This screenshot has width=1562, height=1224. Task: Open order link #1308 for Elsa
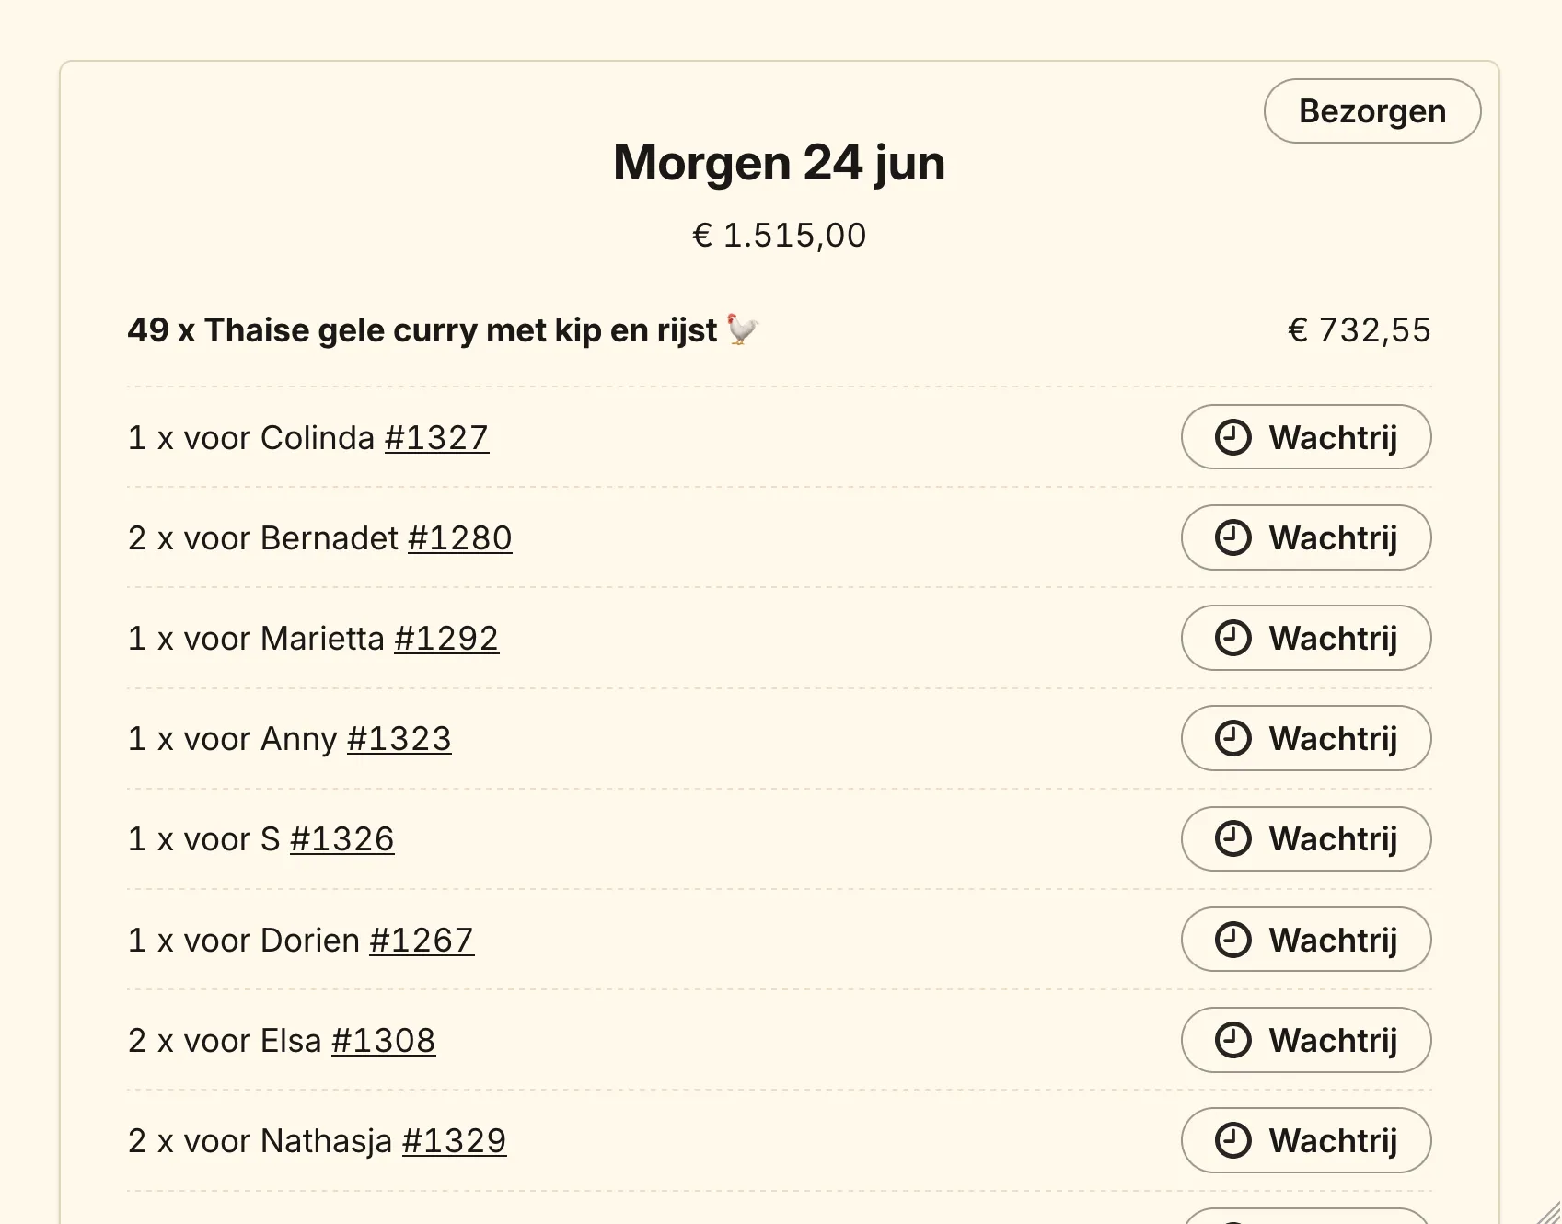pos(384,1041)
